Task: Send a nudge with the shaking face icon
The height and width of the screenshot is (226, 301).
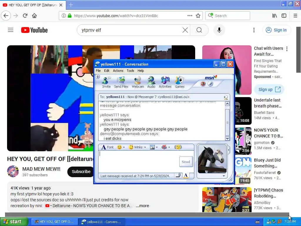Action: pyautogui.click(x=178, y=147)
